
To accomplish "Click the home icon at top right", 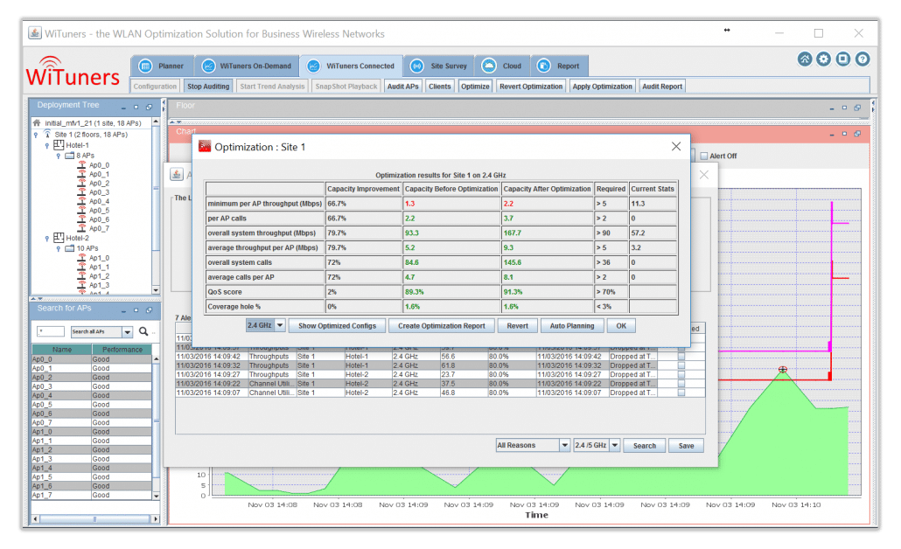I will 805,59.
